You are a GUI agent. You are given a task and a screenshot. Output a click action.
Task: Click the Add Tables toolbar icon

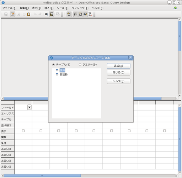69,14
